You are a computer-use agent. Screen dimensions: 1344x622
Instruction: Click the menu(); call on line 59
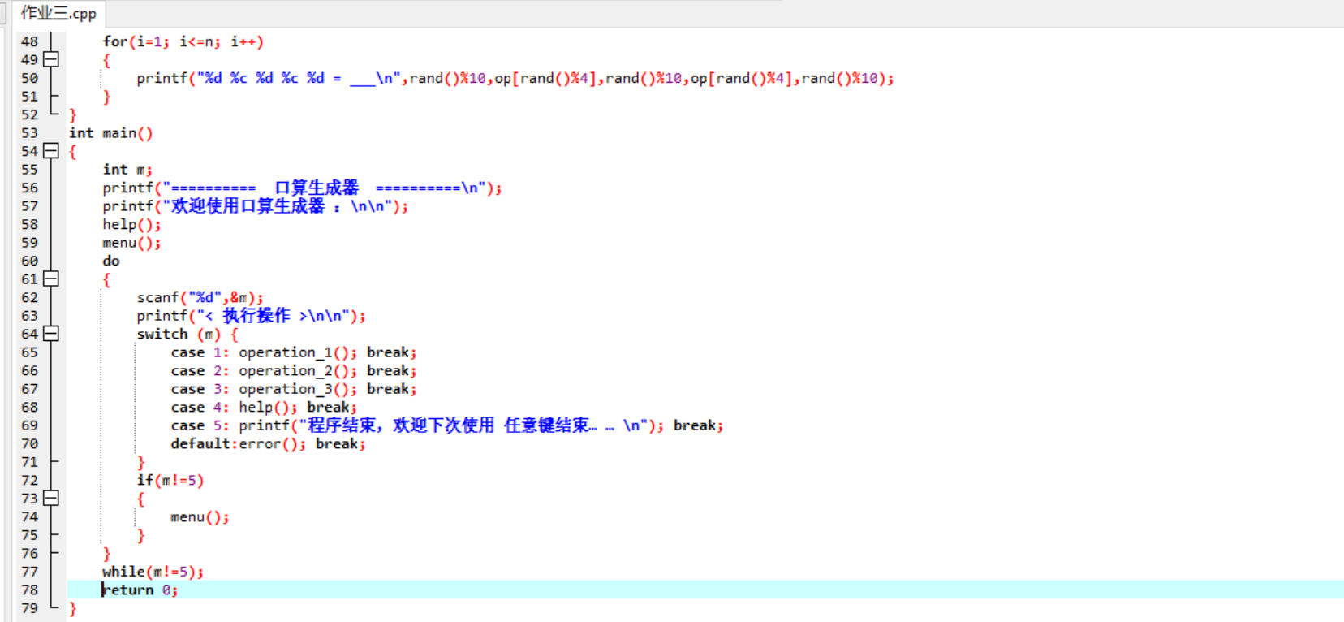point(131,243)
